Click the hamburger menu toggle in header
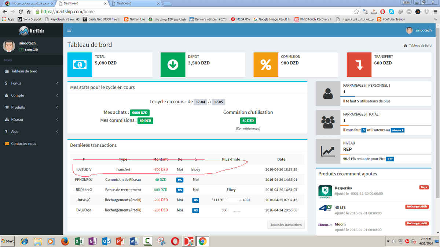Screen dimensions: 440x247 pos(69,30)
